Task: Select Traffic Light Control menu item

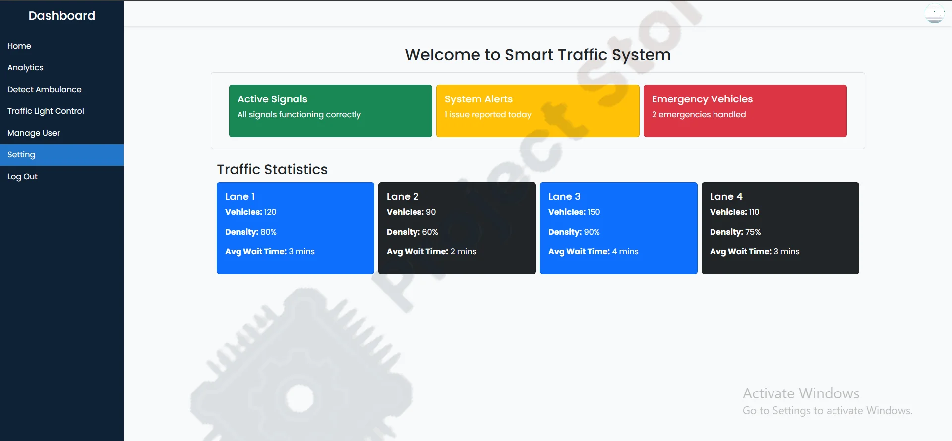Action: coord(46,111)
